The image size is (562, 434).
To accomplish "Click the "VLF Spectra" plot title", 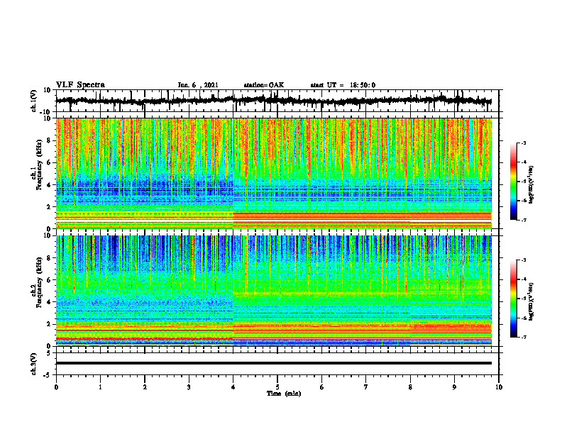I will (x=81, y=85).
